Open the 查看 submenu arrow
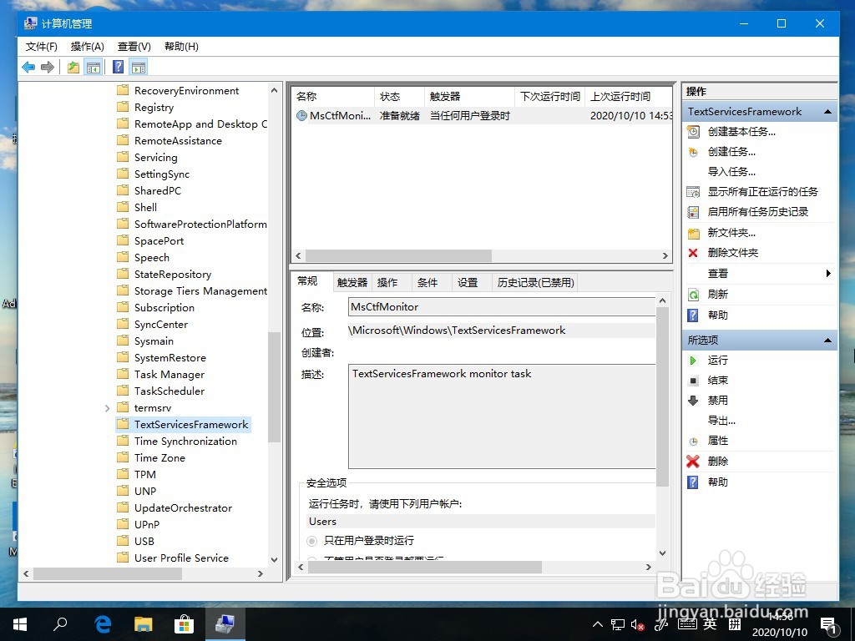Image resolution: width=855 pixels, height=641 pixels. pos(827,272)
